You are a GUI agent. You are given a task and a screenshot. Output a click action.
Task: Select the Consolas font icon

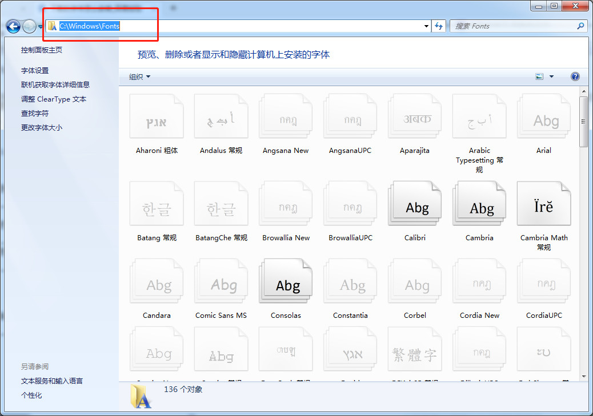(x=286, y=281)
